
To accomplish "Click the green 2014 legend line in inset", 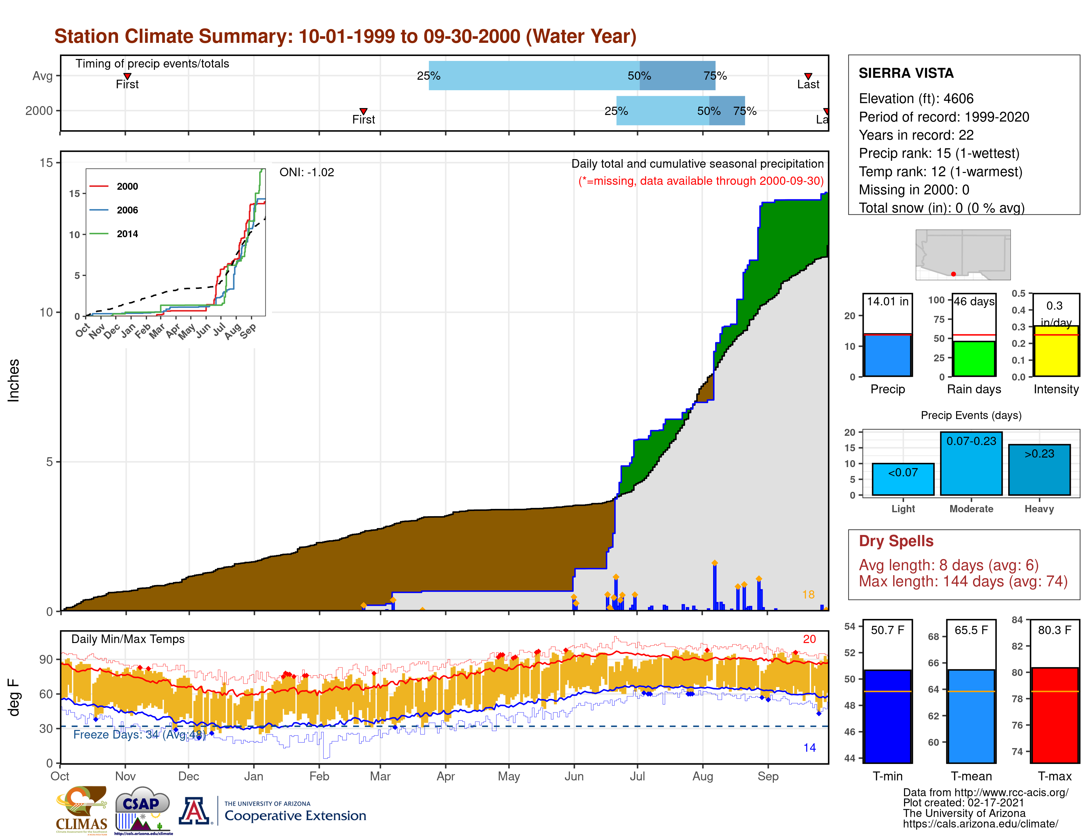I will [99, 234].
